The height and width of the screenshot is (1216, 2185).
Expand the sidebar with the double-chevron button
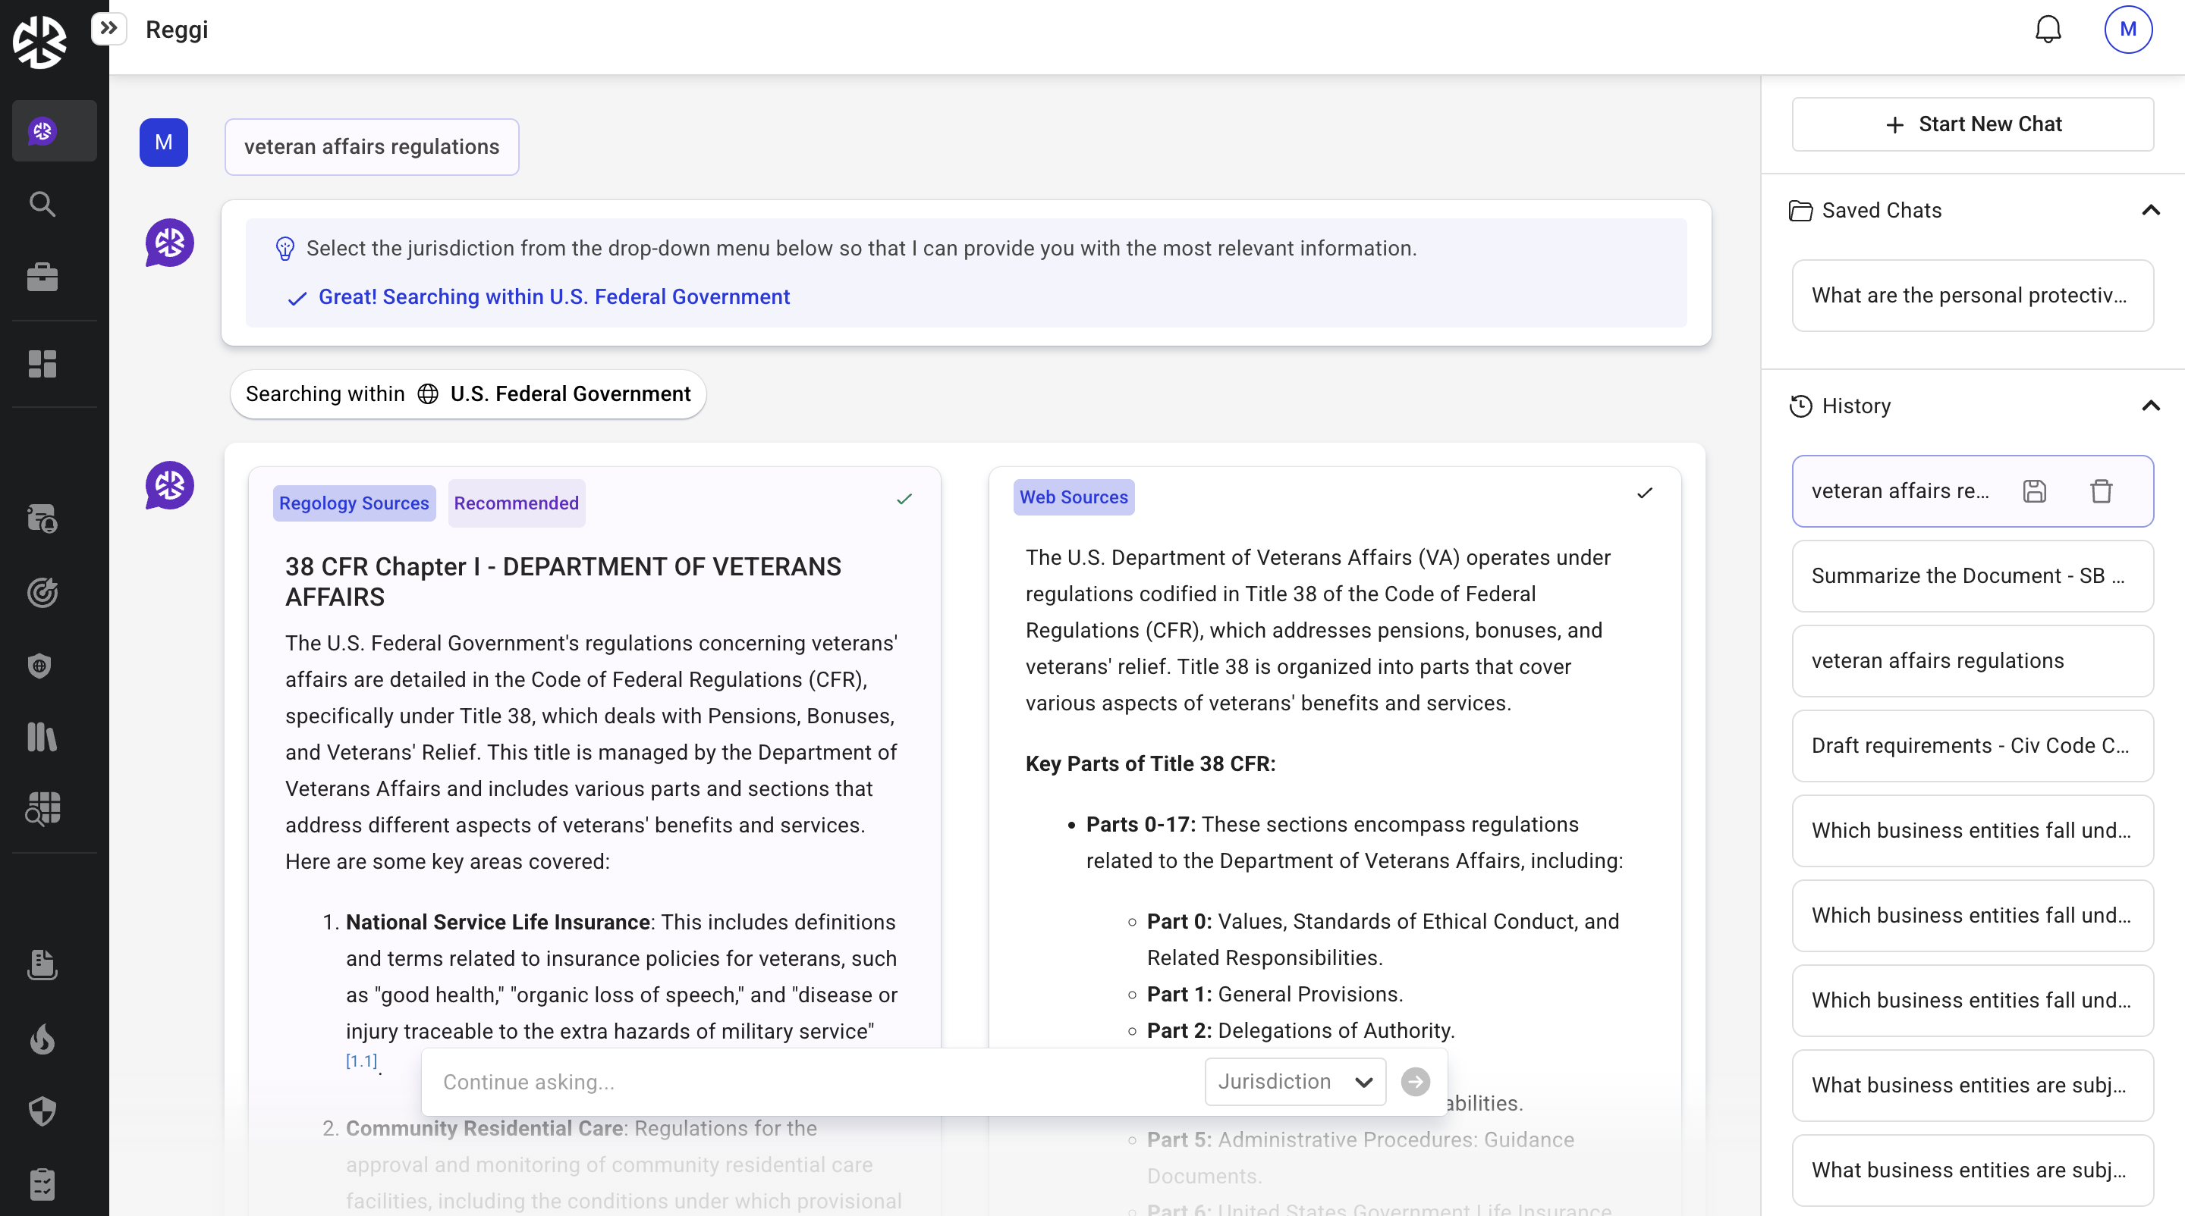pyautogui.click(x=108, y=29)
